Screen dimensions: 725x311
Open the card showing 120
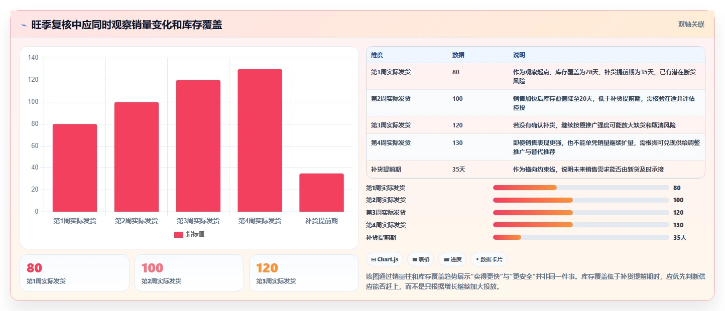point(304,273)
